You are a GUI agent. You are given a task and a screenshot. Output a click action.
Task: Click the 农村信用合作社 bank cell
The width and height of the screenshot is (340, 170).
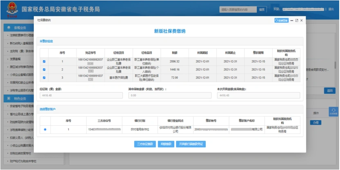(140, 129)
